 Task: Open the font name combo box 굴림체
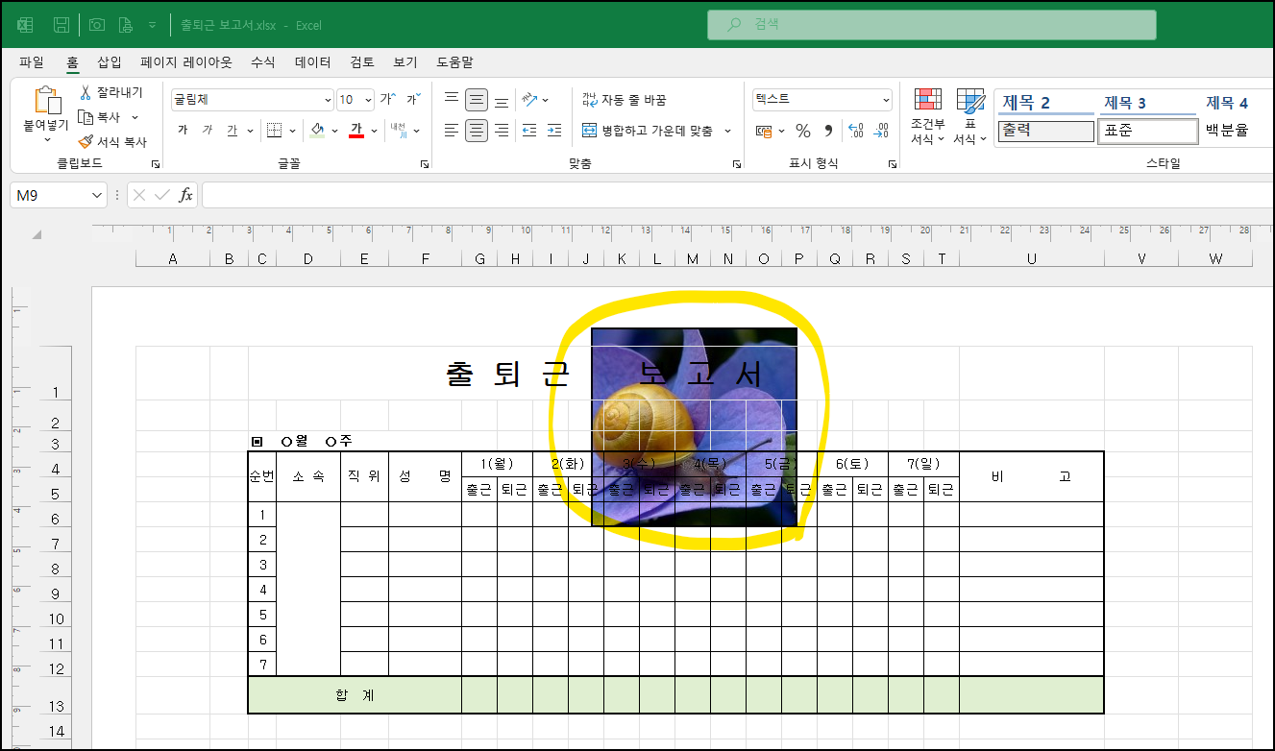(253, 99)
